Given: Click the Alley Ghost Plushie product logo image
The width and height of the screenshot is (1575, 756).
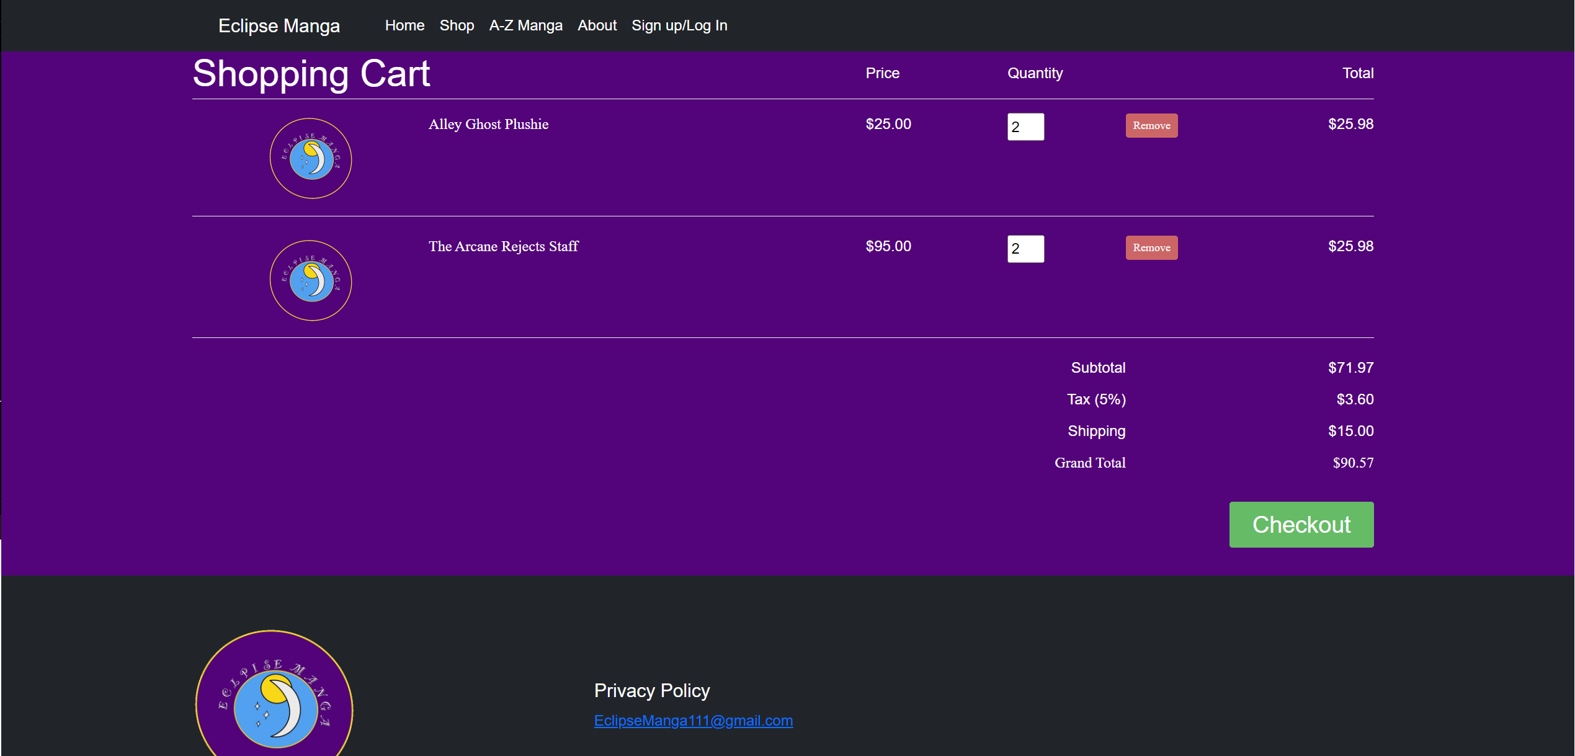Looking at the screenshot, I should click(x=311, y=158).
